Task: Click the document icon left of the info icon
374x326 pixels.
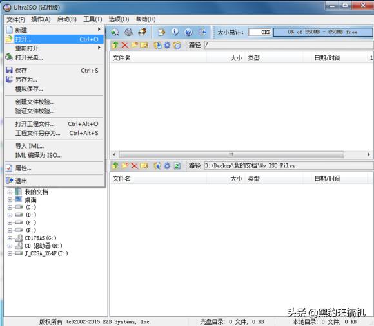Action: tap(161, 32)
